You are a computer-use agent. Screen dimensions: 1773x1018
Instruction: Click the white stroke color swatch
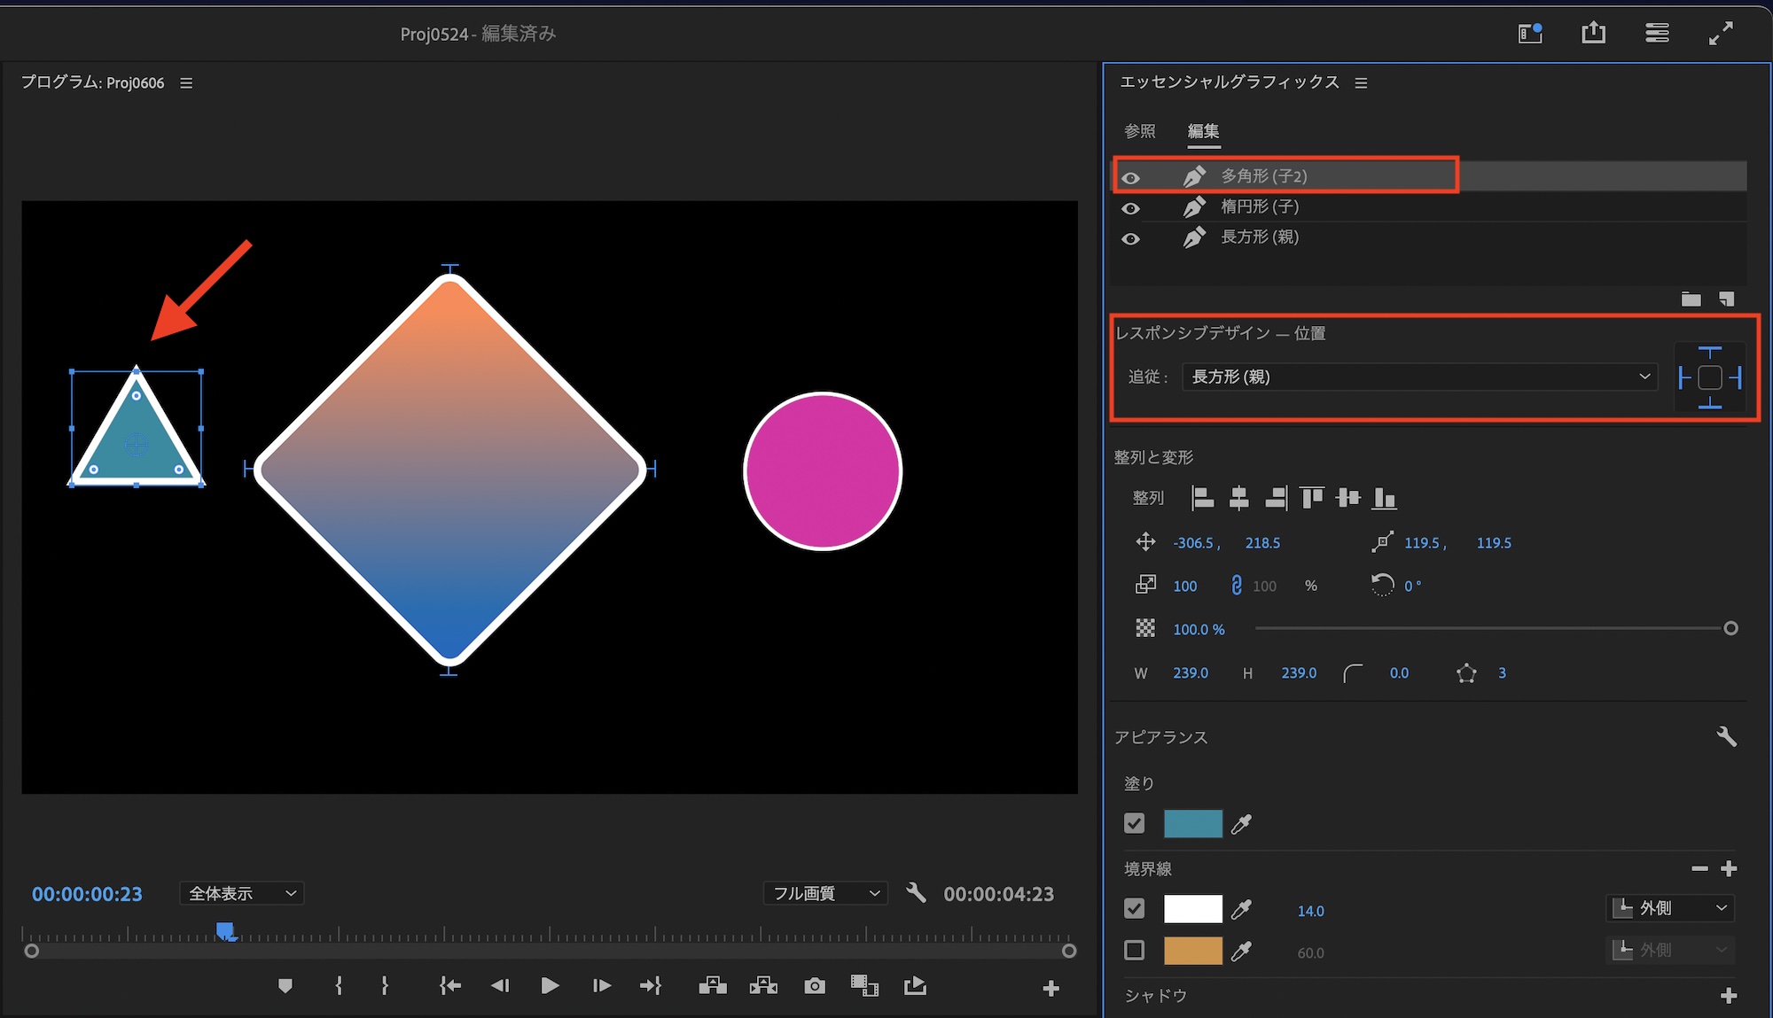tap(1192, 909)
